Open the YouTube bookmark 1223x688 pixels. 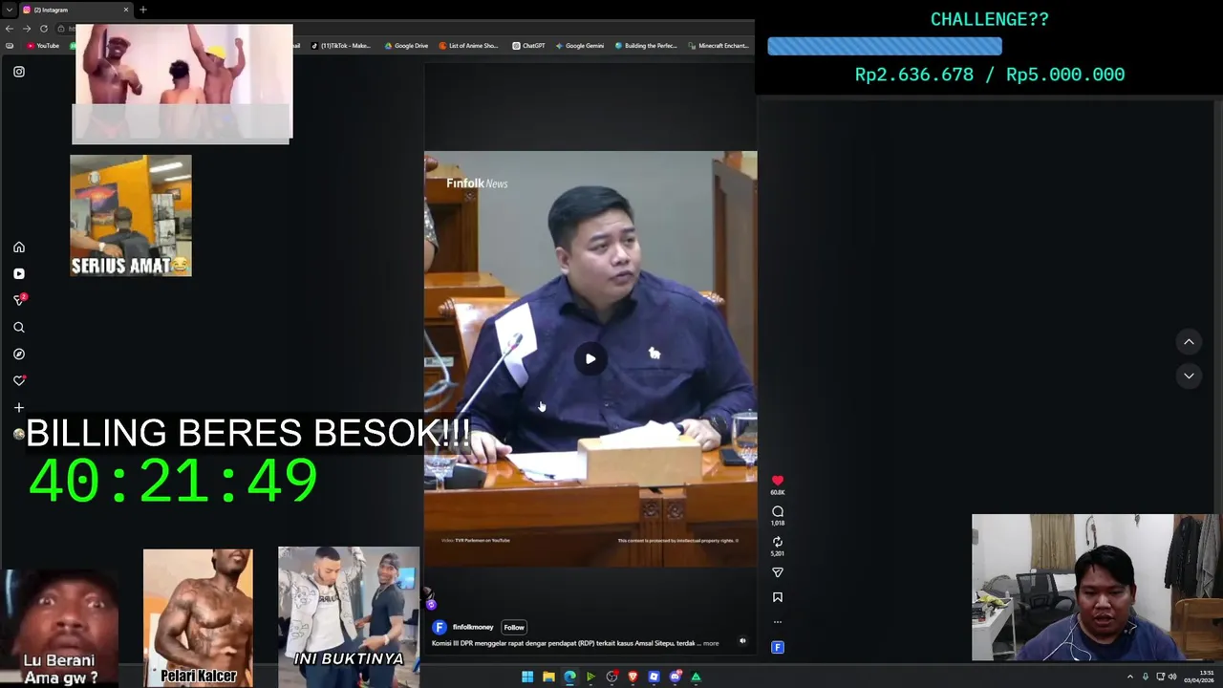(43, 46)
